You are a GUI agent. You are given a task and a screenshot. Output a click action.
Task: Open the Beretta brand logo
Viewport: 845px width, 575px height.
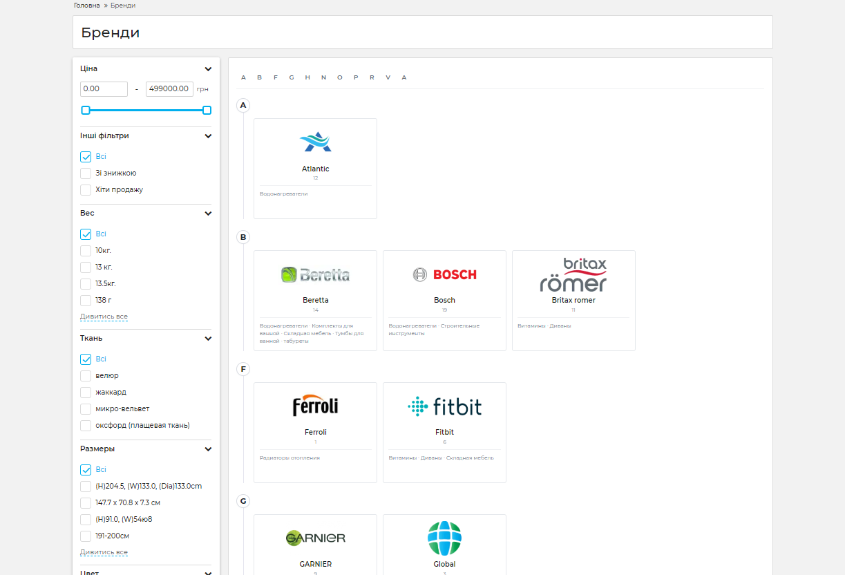tap(315, 275)
